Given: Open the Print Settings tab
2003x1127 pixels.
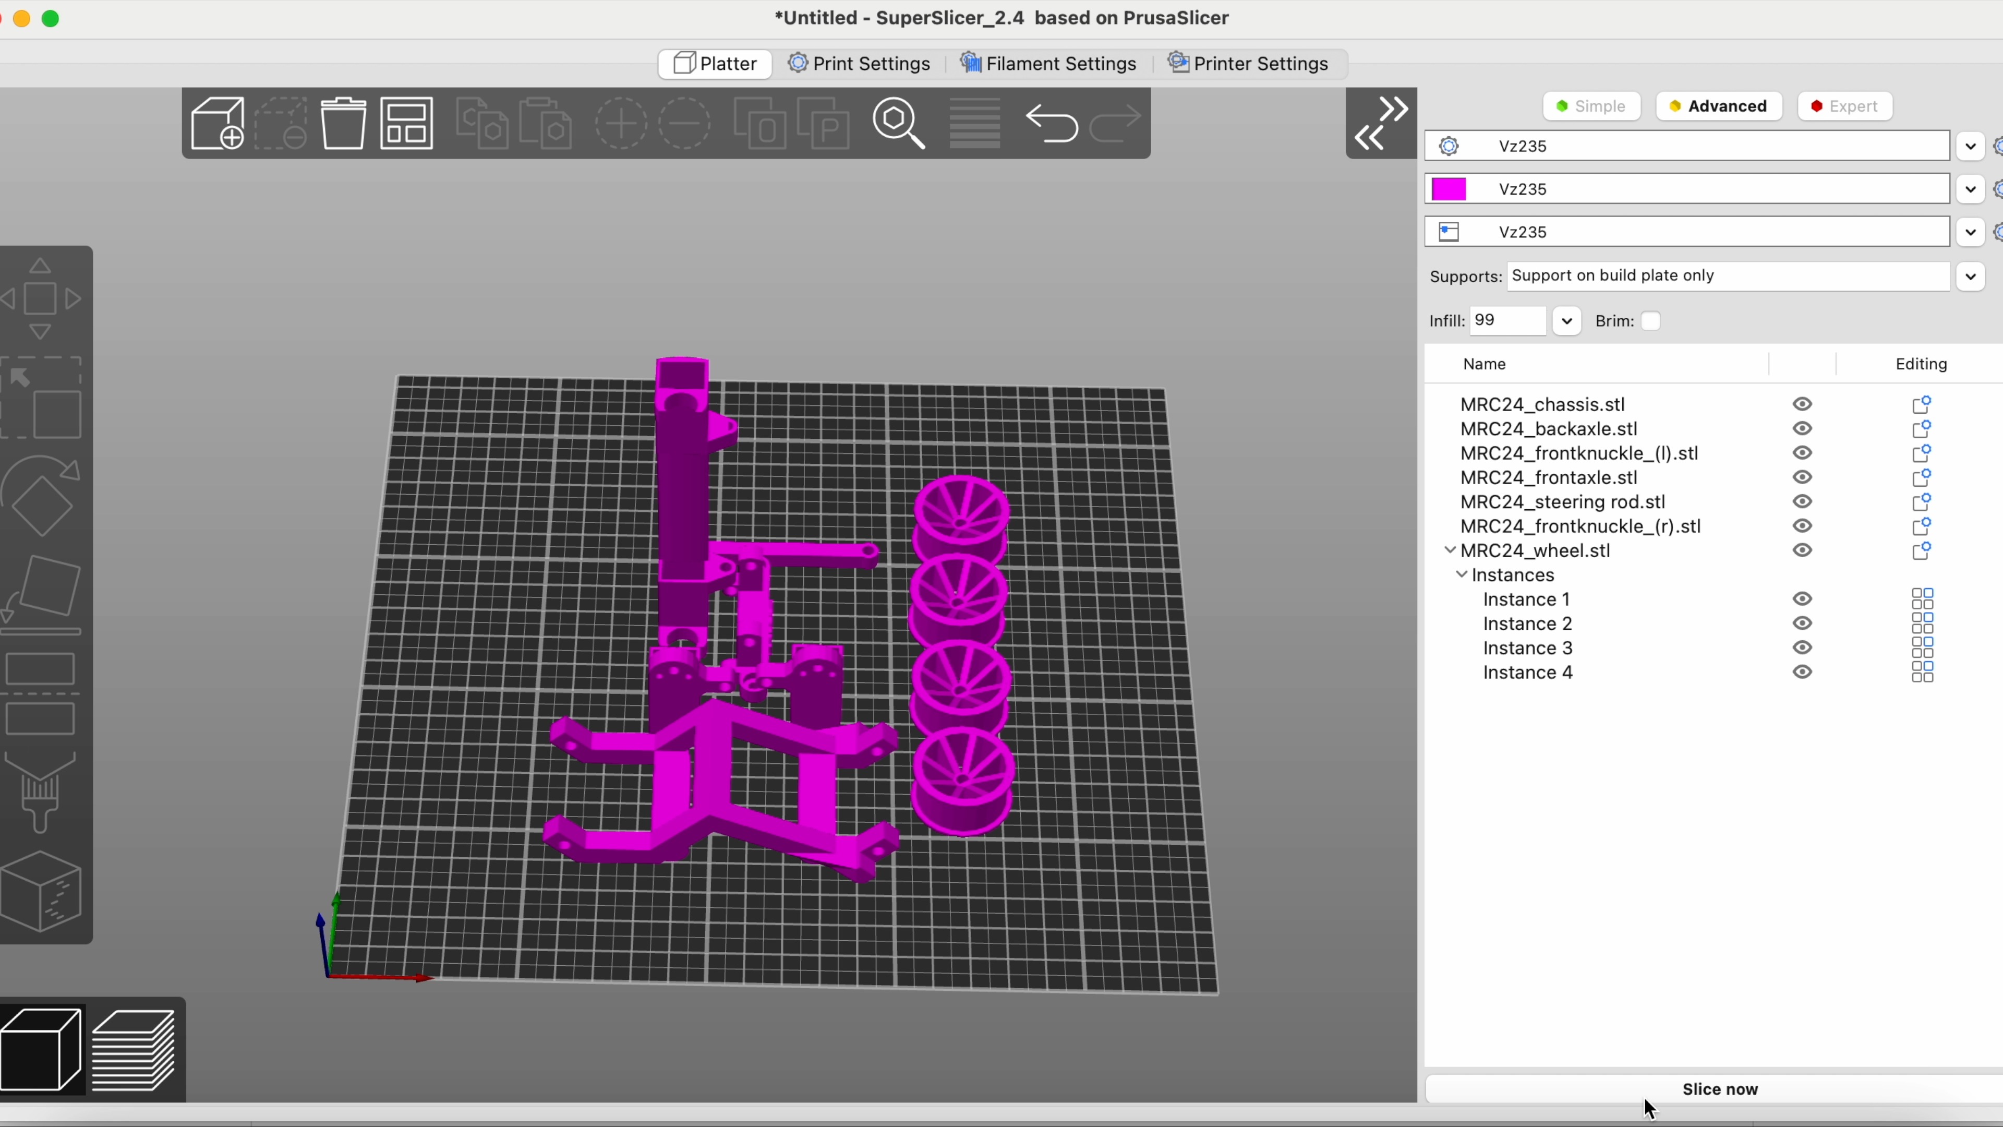Looking at the screenshot, I should pos(859,64).
